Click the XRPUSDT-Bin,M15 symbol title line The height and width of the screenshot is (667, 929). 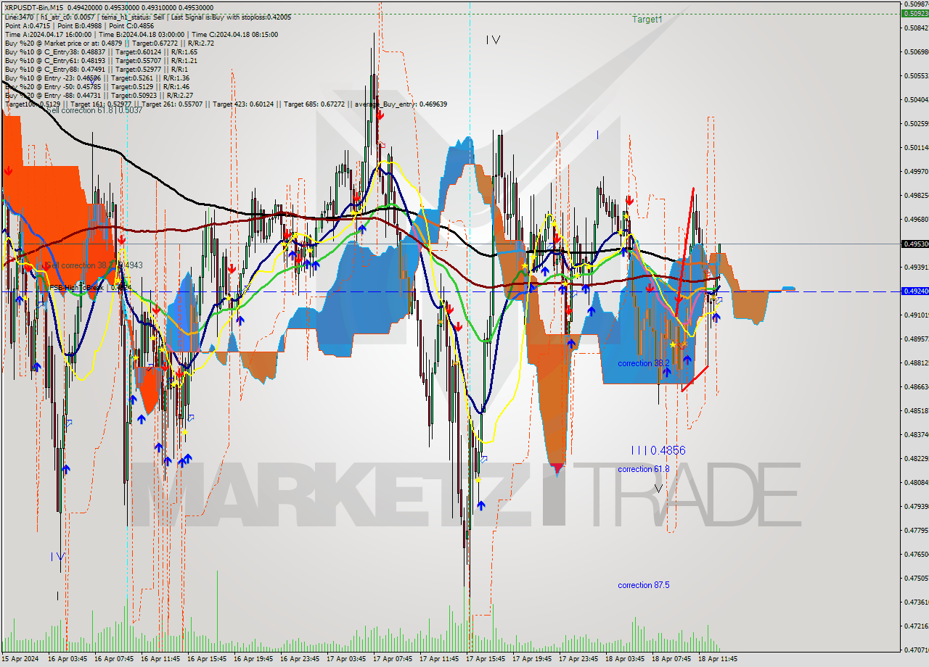[x=109, y=7]
